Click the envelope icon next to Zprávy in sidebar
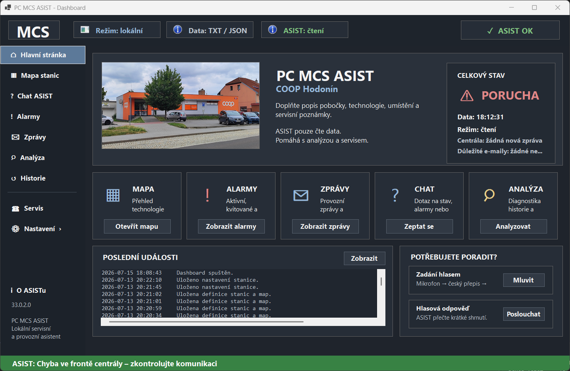Viewport: 570px width, 371px height. tap(15, 137)
